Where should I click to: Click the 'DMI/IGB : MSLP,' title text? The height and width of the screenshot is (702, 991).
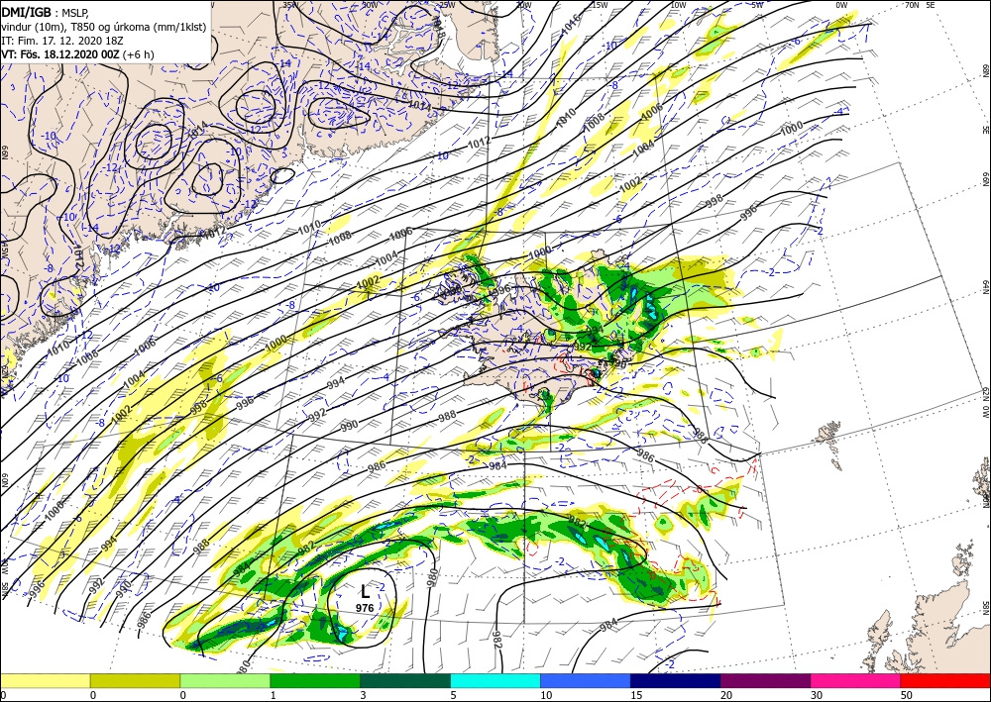(x=47, y=12)
